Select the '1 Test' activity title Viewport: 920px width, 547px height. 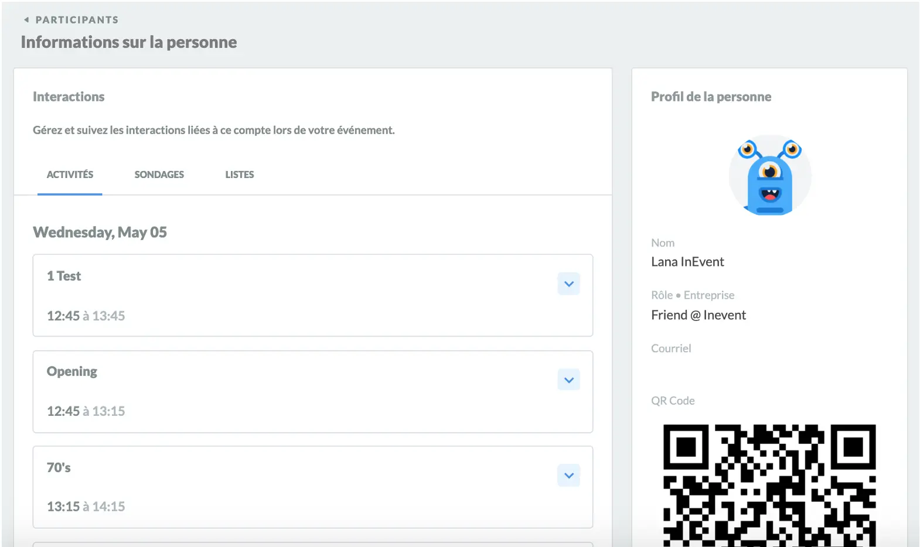pyautogui.click(x=64, y=276)
